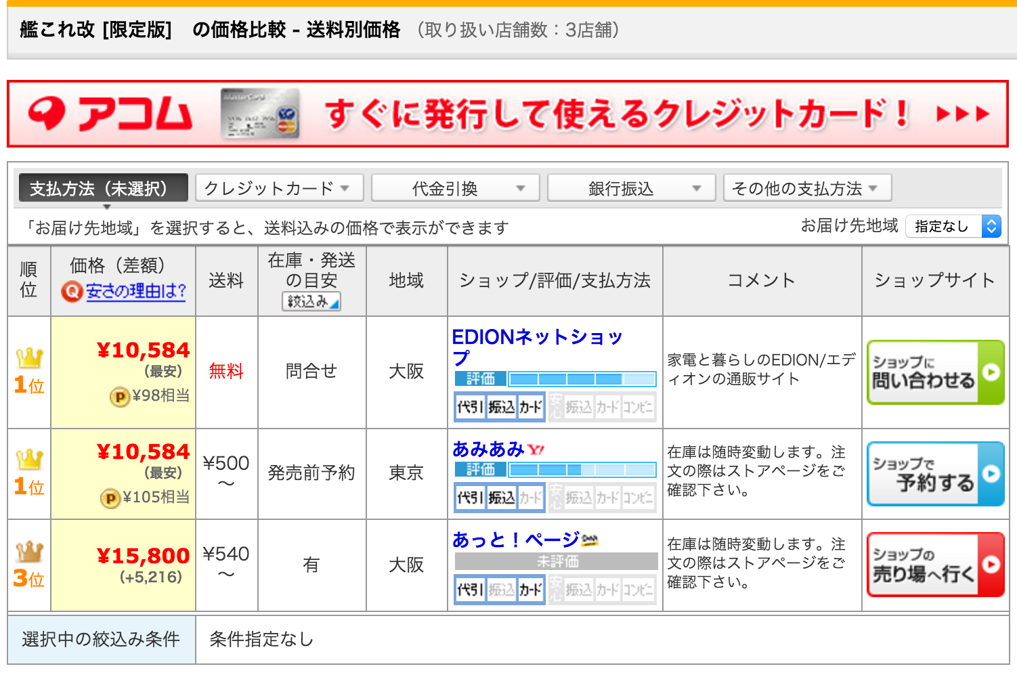Viewport: 1017px width, 677px height.
Task: Click the EDION rating bar
Action: pos(582,378)
